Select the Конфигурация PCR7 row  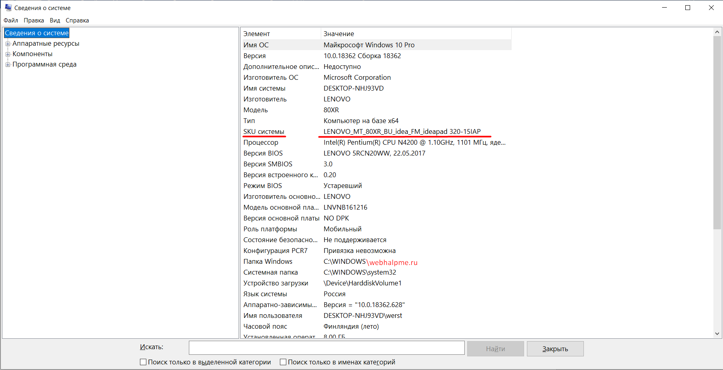pos(376,251)
